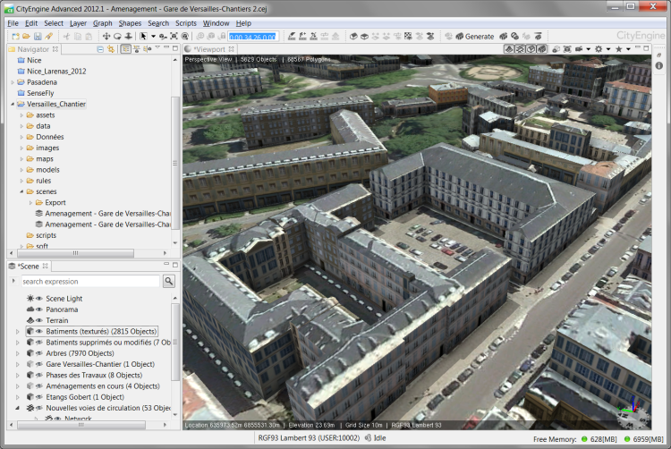Select Aménagements en cours layer
This screenshot has height=449, width=671.
103,386
